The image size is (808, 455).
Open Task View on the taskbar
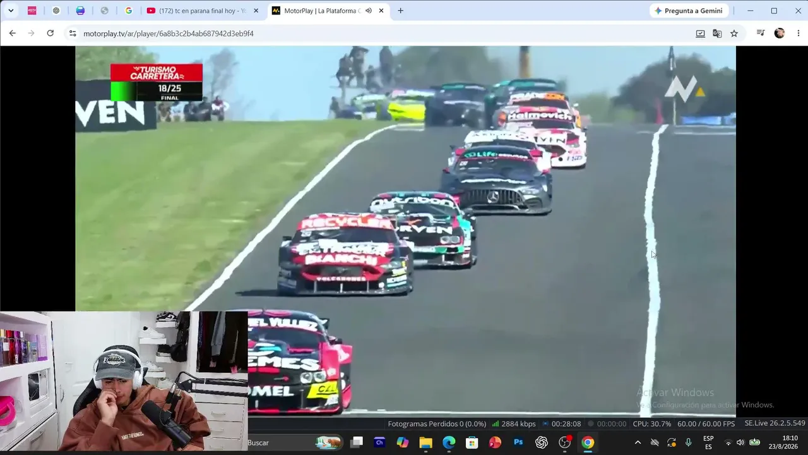tap(357, 442)
